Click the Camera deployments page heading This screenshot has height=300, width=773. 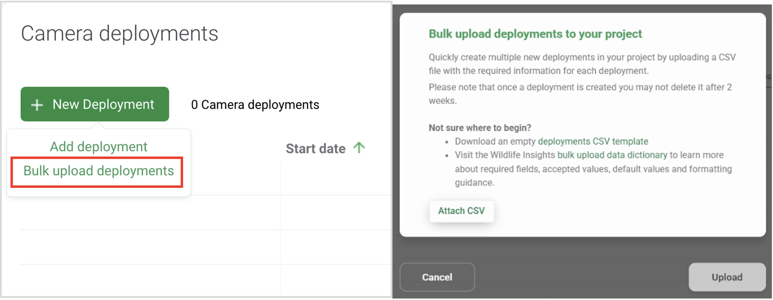(x=119, y=33)
